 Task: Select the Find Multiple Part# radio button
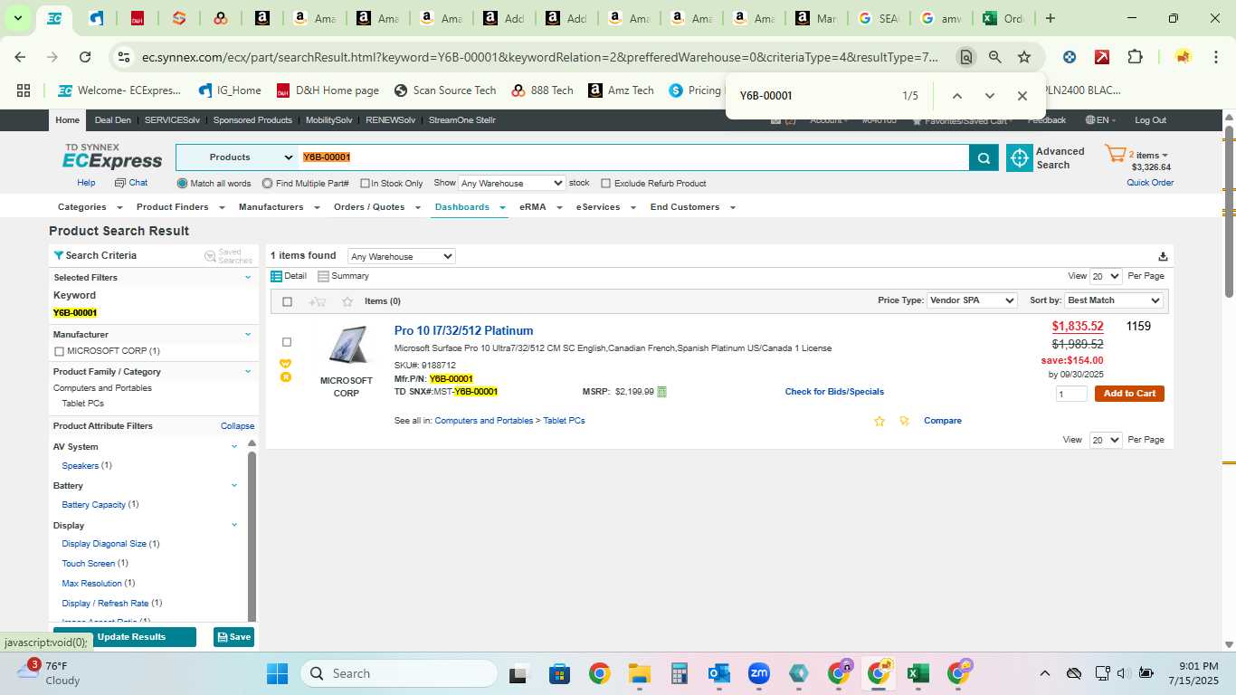pos(267,184)
